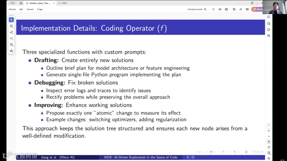
Task: Open the help question mark icon
Action: (x=252, y=3)
